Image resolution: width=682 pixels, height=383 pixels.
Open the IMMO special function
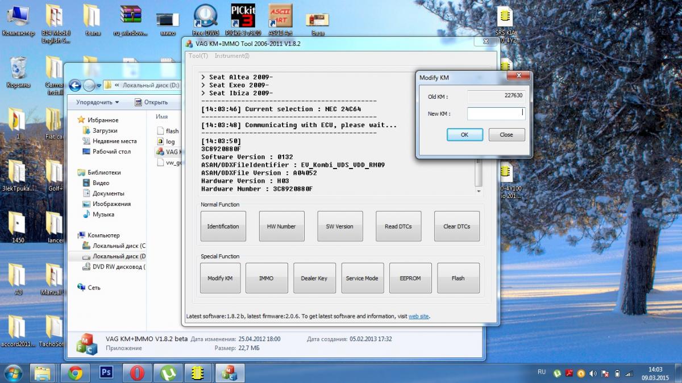pyautogui.click(x=267, y=278)
